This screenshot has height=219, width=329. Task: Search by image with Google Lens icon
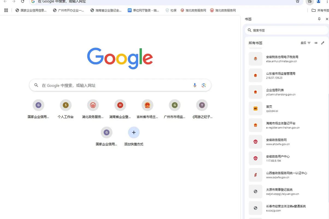coord(204,85)
